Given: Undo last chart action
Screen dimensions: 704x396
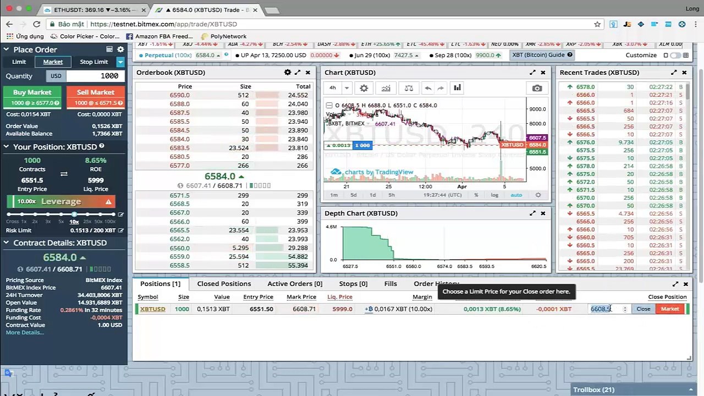Looking at the screenshot, I should [428, 88].
